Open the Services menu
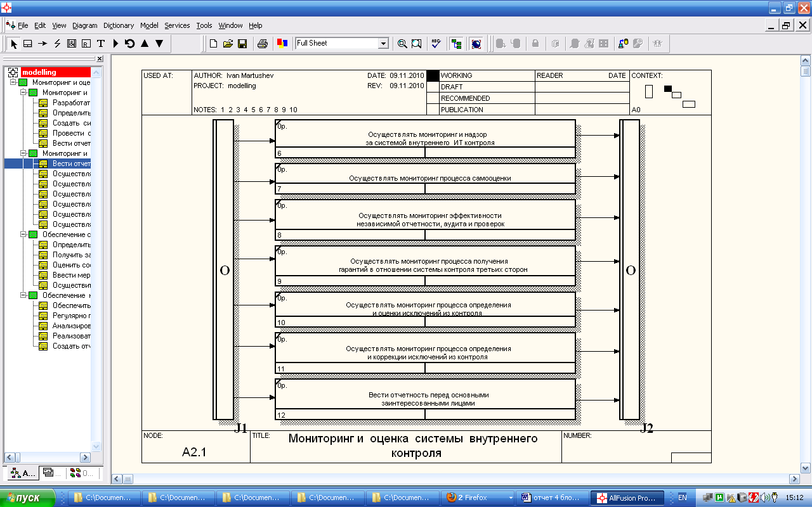This screenshot has width=812, height=507. (x=177, y=25)
